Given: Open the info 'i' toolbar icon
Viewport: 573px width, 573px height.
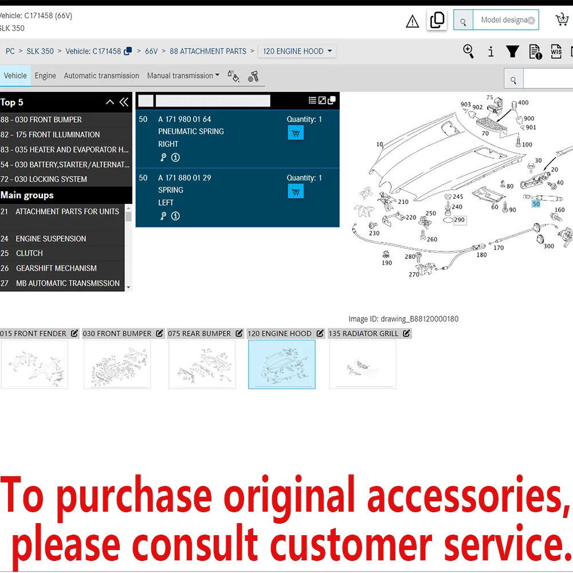Looking at the screenshot, I should 491,52.
